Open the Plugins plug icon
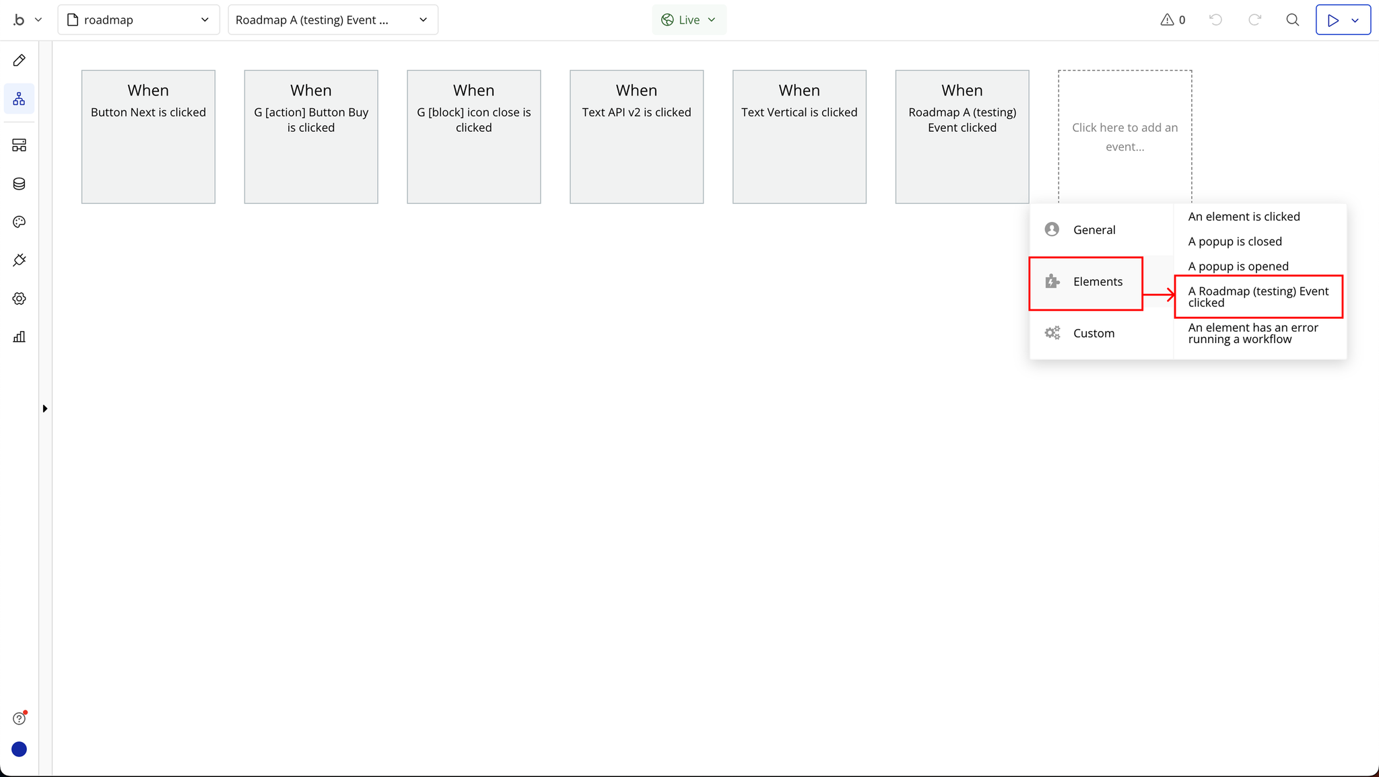This screenshot has height=777, width=1379. point(20,260)
